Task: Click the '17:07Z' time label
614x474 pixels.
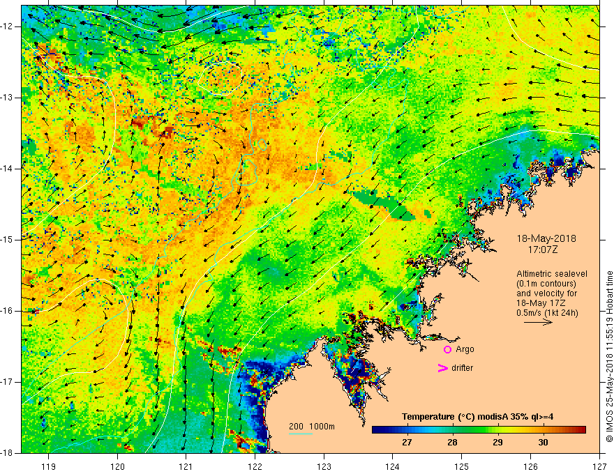Action: pos(542,250)
